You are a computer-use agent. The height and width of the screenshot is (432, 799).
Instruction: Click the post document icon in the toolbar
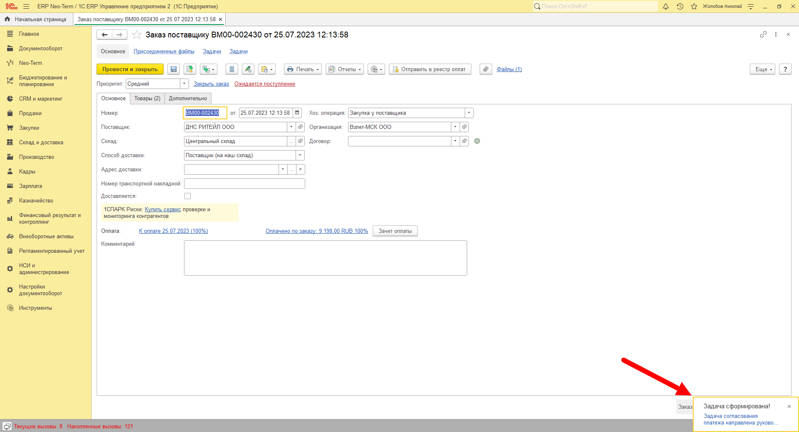(x=190, y=69)
